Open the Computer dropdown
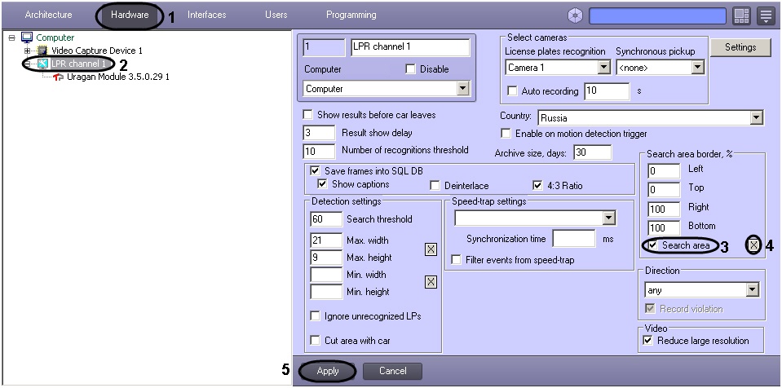Viewport: 782px width, 388px height. [x=386, y=89]
